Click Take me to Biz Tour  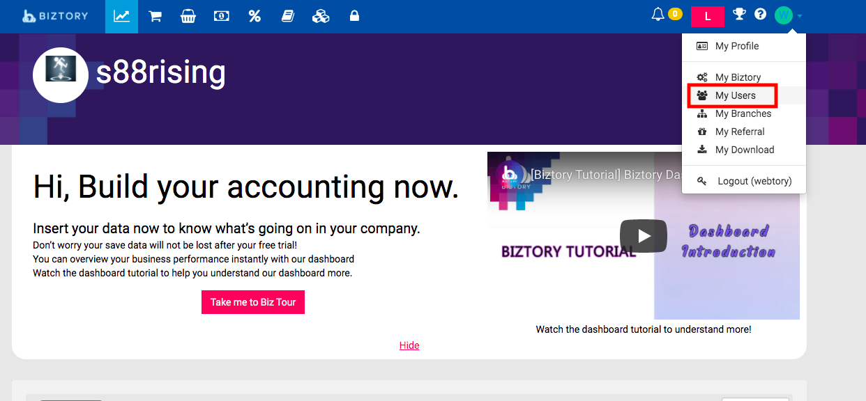click(253, 302)
